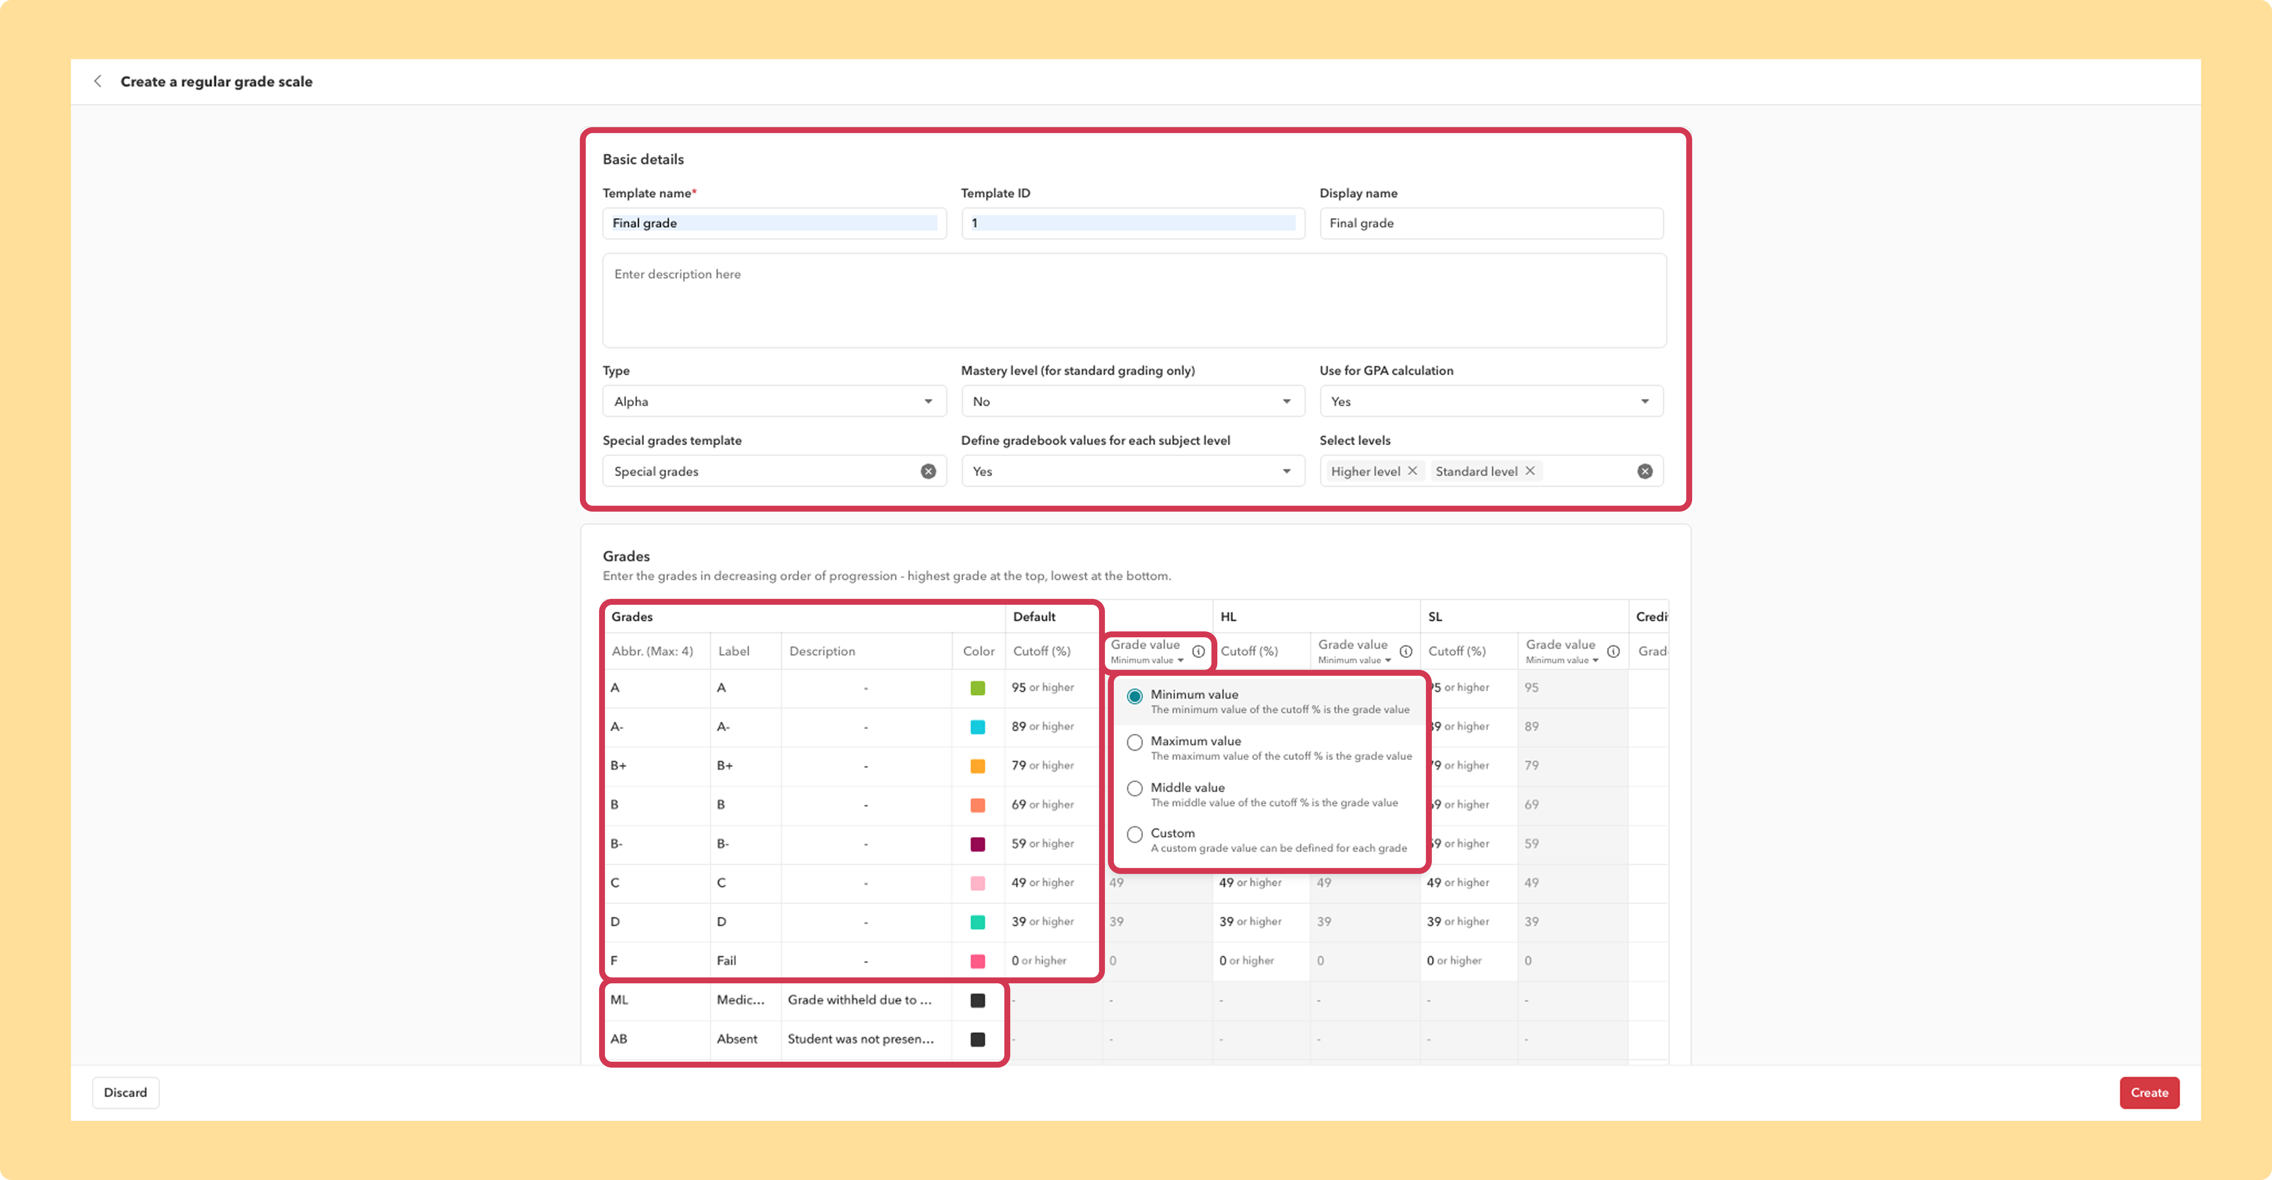Remove the Higher level tag

1412,471
